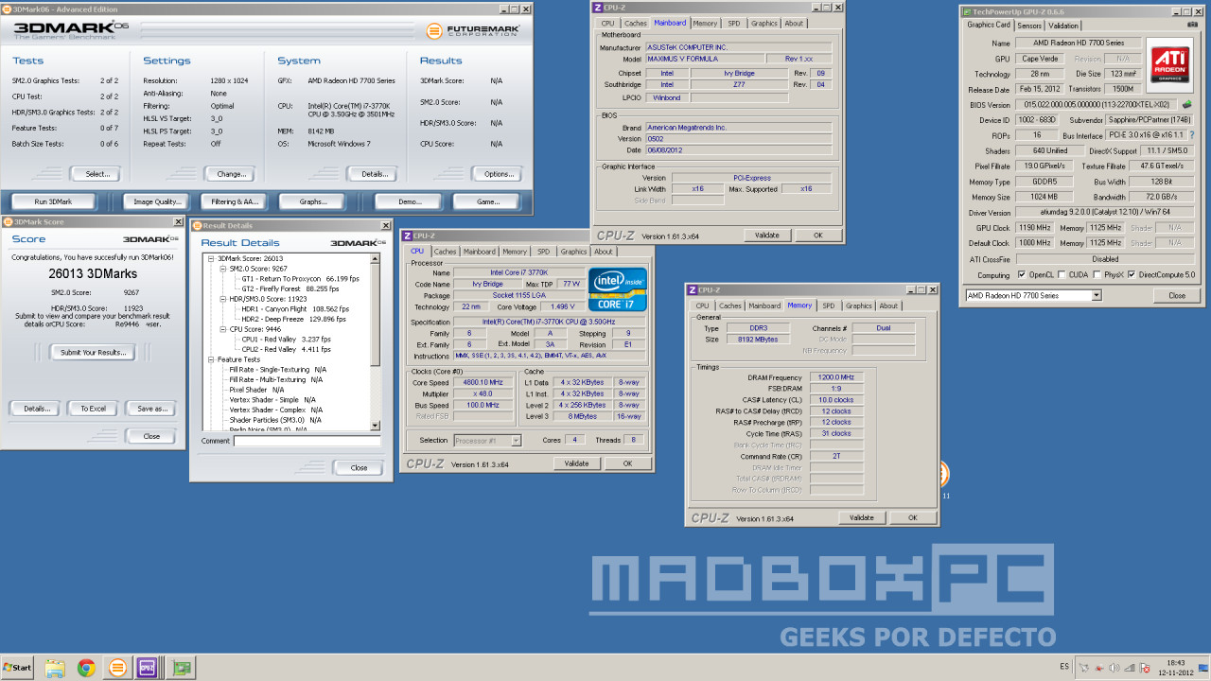
Task: Open the volume speaker tray icon
Action: pos(1114,668)
